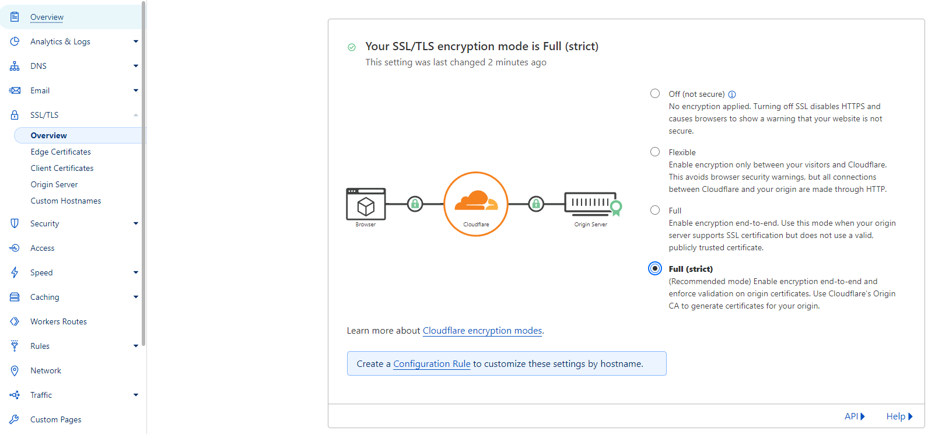Click the Caching icon in sidebar
This screenshot has width=935, height=434.
click(15, 297)
